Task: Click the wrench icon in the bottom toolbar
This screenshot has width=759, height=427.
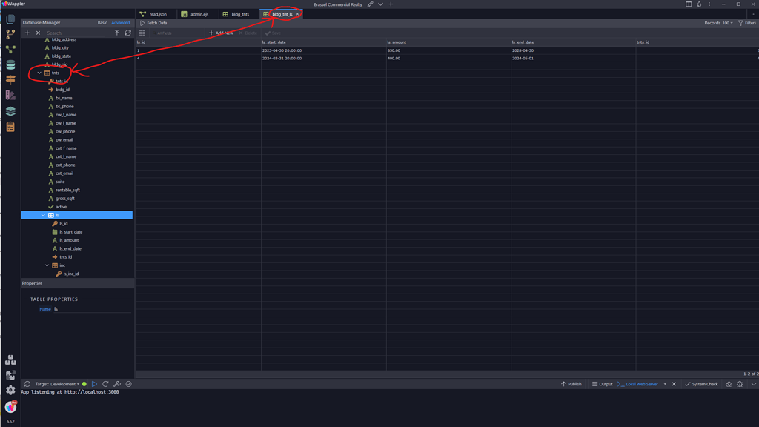Action: tap(117, 384)
